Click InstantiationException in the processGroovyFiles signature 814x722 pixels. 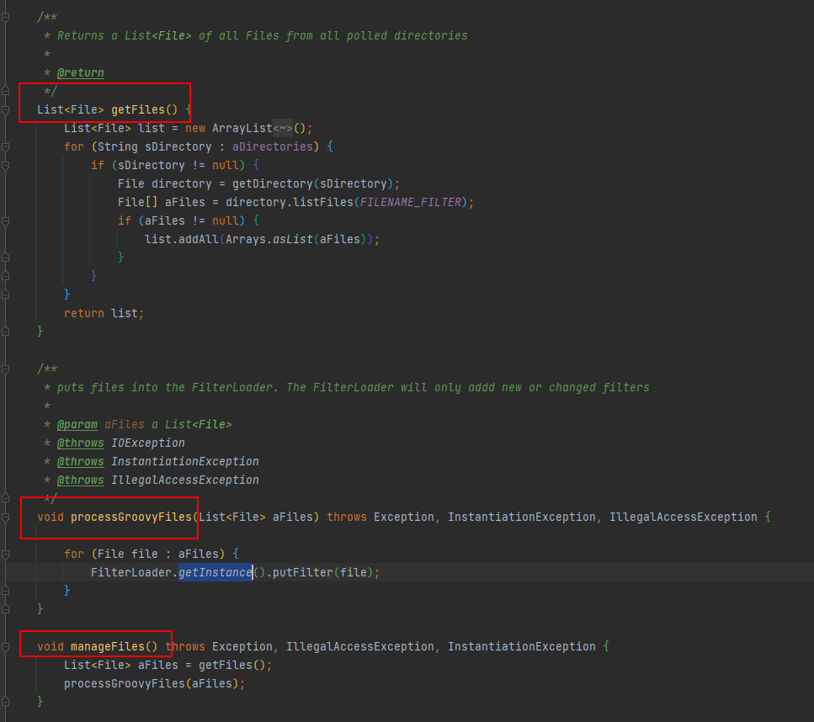coord(522,517)
